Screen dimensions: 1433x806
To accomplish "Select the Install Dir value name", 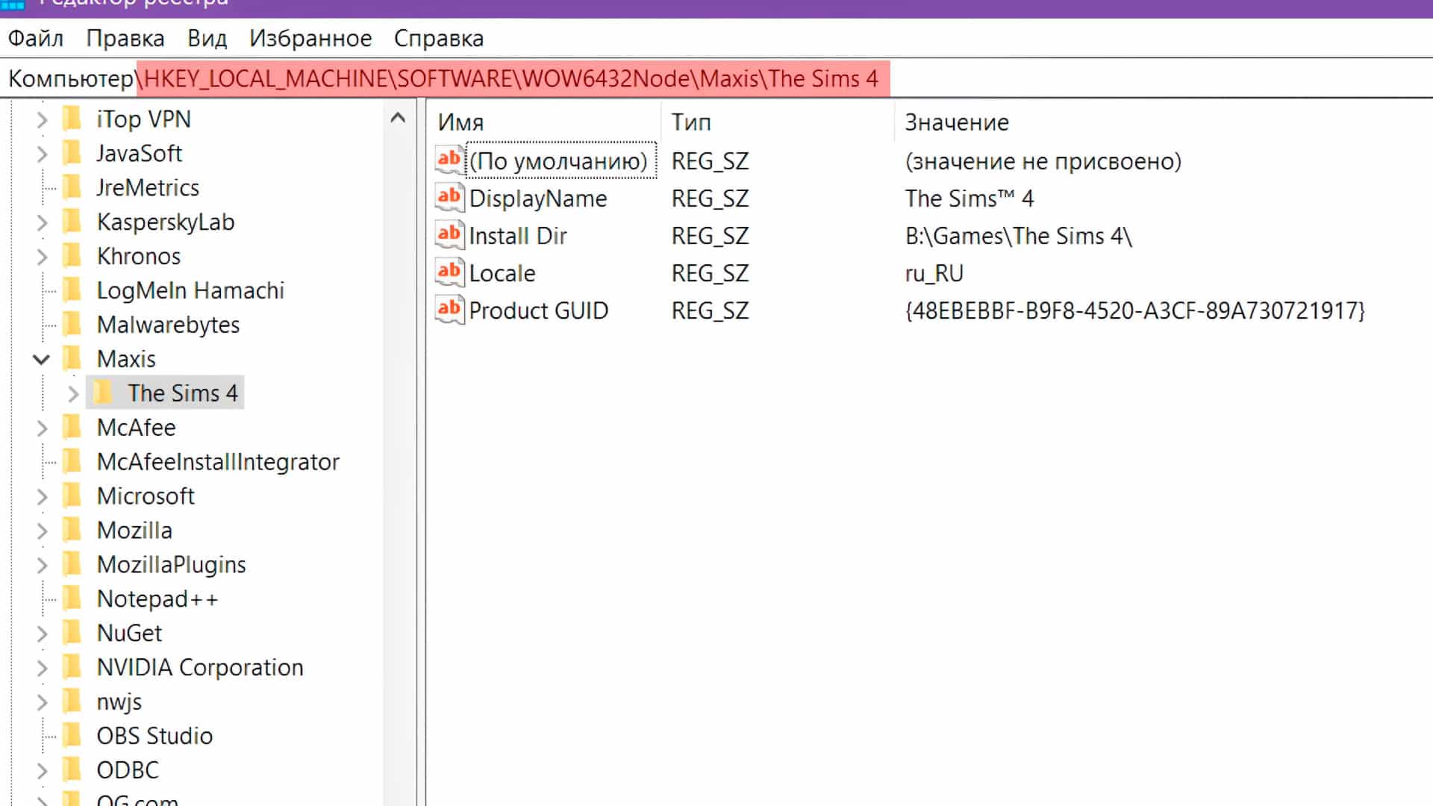I will [x=518, y=236].
